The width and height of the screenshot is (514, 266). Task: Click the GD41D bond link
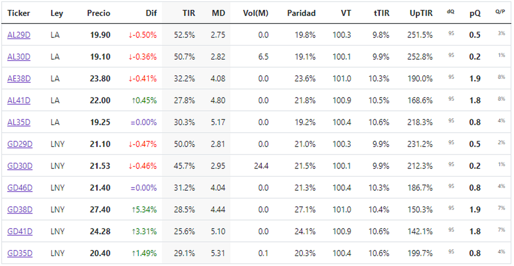point(20,231)
